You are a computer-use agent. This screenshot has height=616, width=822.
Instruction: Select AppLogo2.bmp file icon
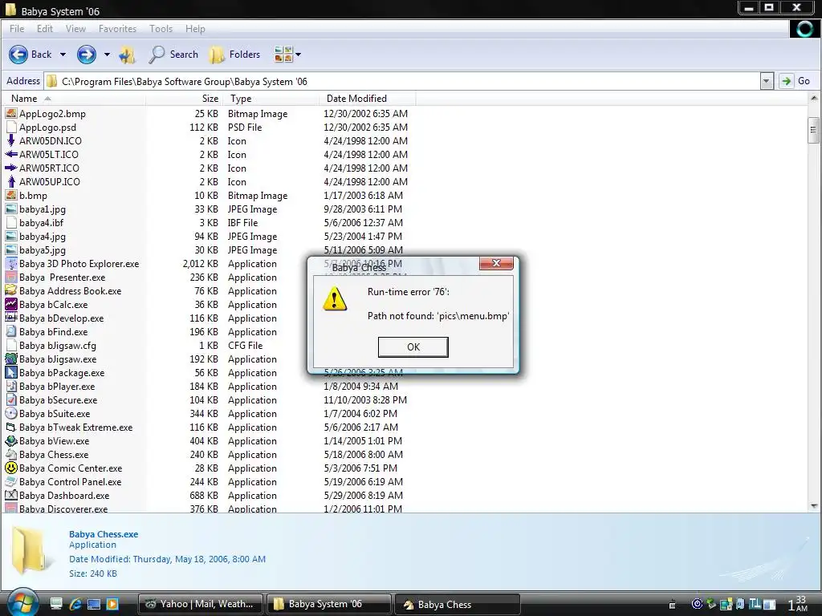(11, 113)
